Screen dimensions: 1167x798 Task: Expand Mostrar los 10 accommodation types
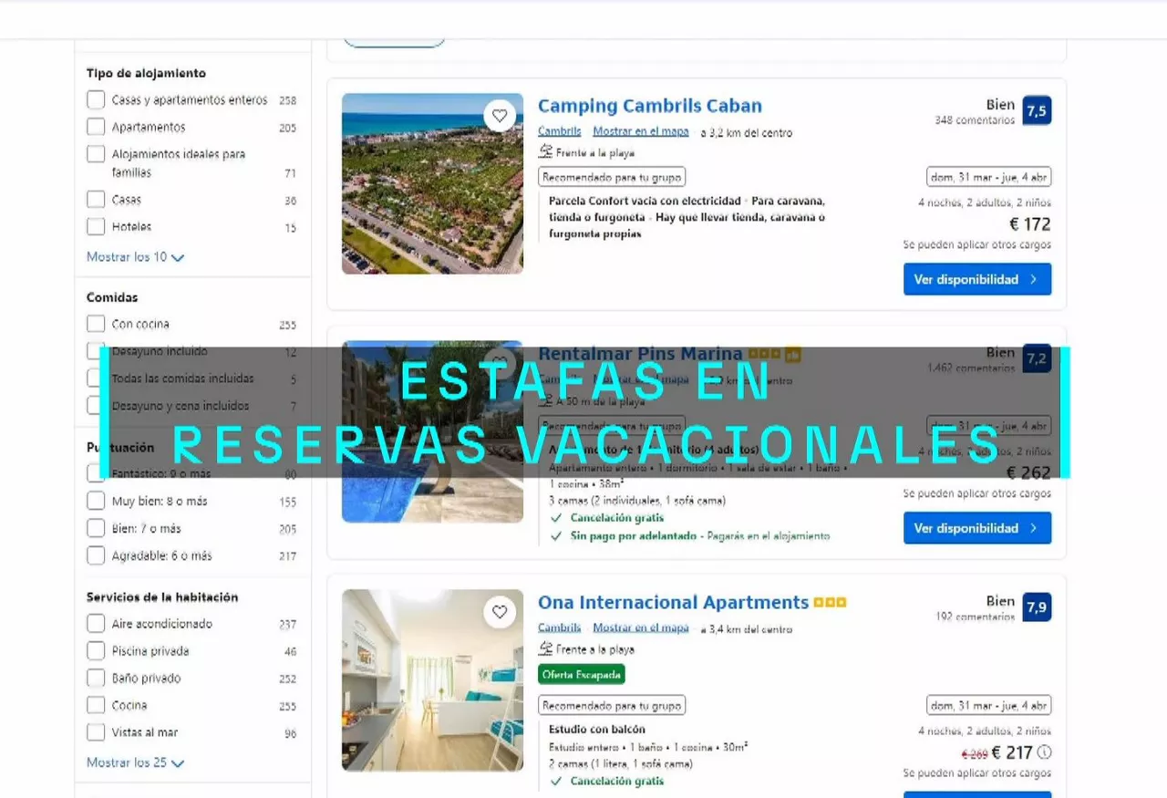click(135, 257)
